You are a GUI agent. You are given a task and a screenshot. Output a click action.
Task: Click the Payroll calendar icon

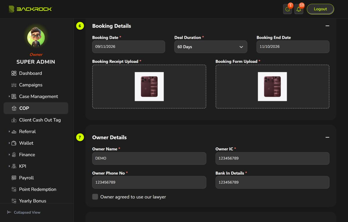pos(14,178)
